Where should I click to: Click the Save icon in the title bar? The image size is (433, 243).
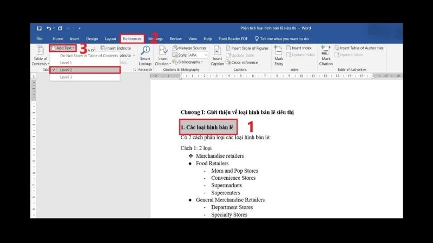pos(40,28)
